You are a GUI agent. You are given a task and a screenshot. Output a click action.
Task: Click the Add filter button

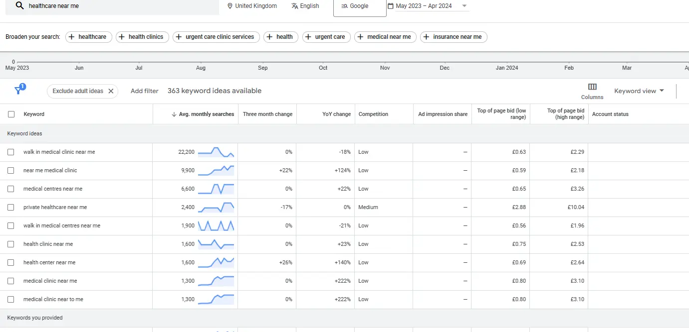coord(144,91)
